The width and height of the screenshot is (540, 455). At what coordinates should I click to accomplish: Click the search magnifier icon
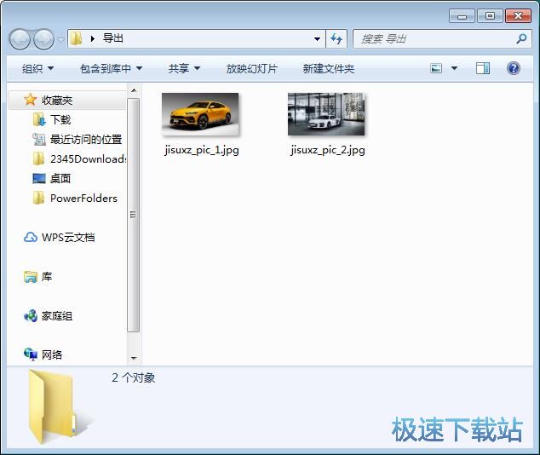click(521, 38)
